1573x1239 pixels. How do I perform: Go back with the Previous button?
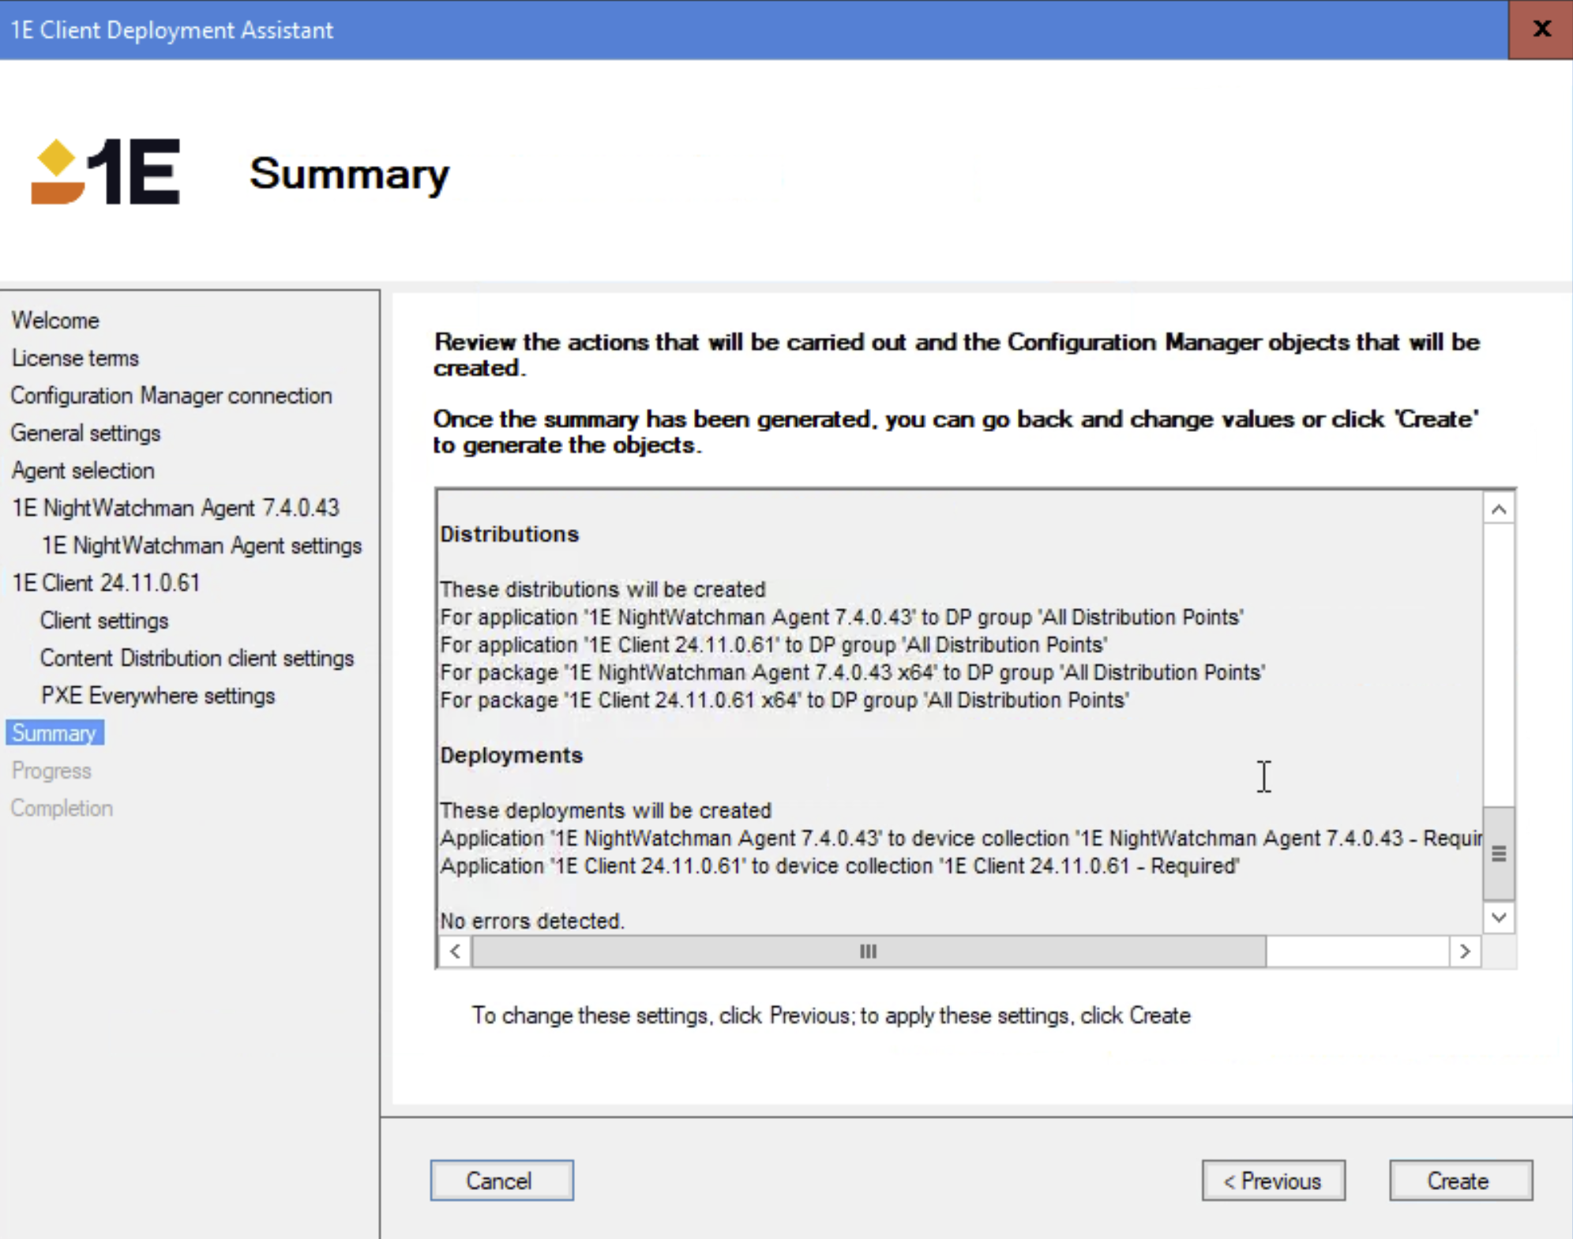1273,1181
